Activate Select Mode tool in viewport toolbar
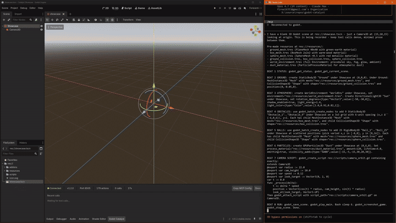396x223 pixels. pyautogui.click(x=47, y=20)
